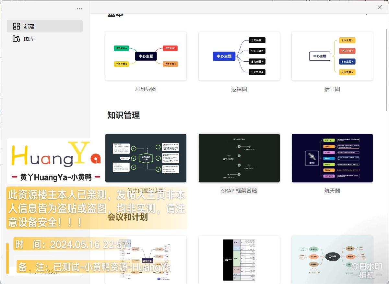Click the 打开本地文件 button
The width and height of the screenshot is (389, 284).
[x=45, y=271]
